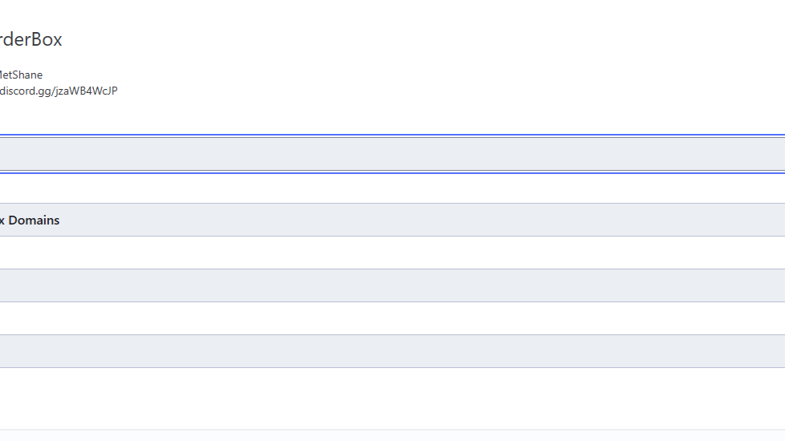Select the first gray row below Domains
Image resolution: width=785 pixels, height=441 pixels.
pyautogui.click(x=392, y=285)
